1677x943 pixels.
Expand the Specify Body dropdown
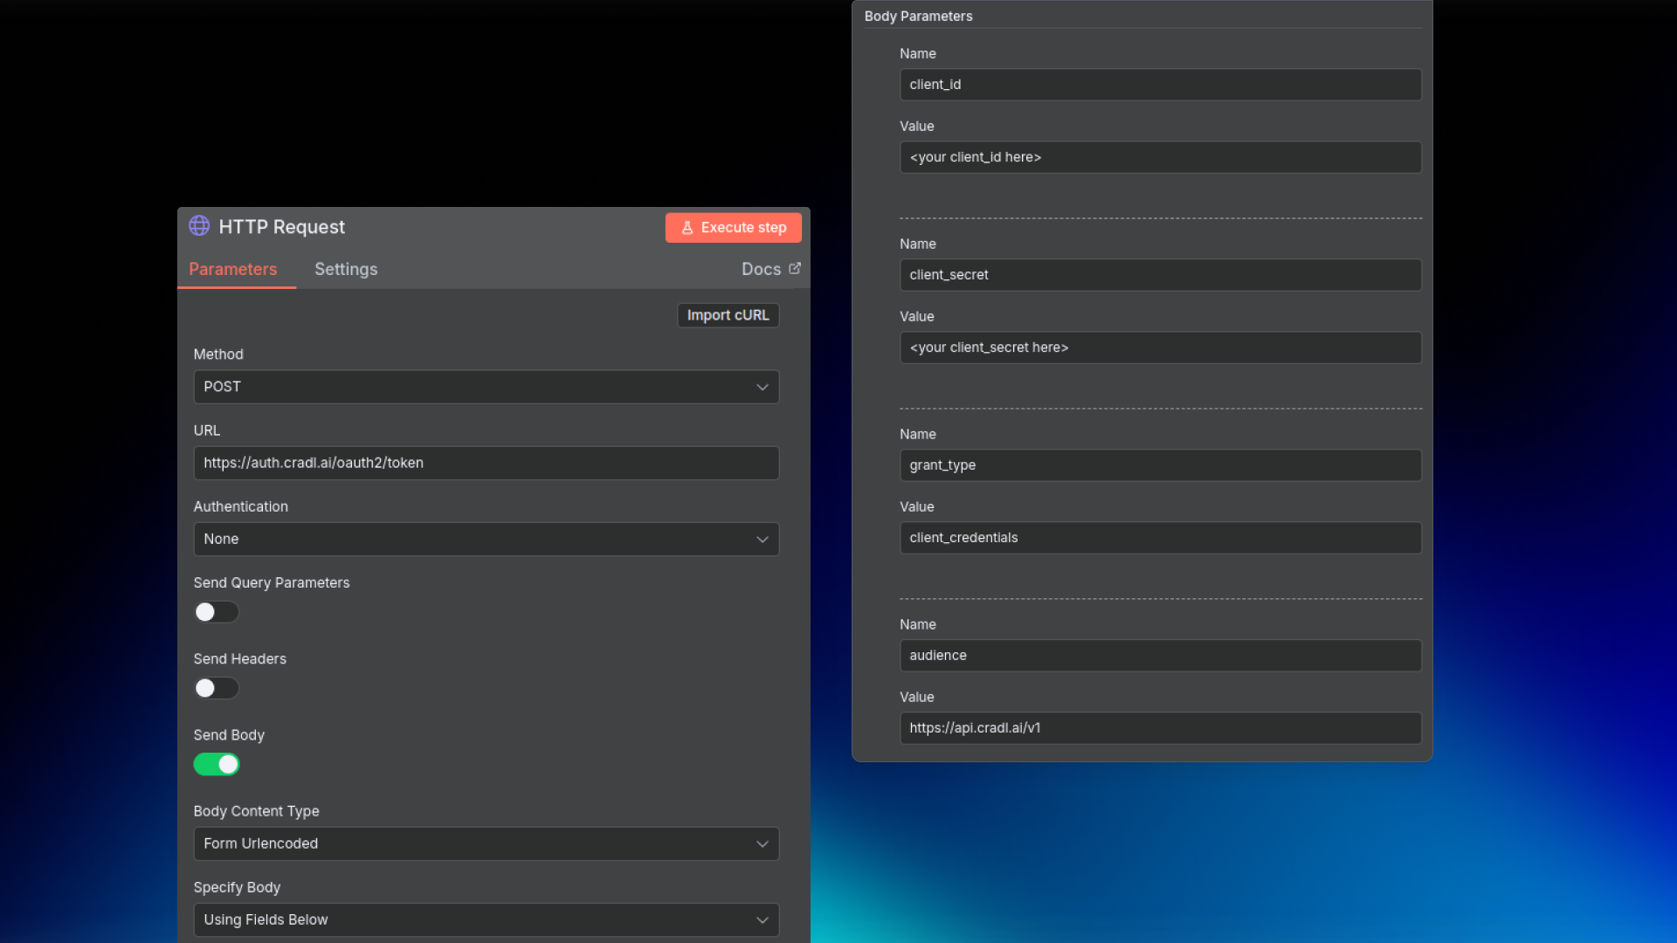[x=486, y=919]
